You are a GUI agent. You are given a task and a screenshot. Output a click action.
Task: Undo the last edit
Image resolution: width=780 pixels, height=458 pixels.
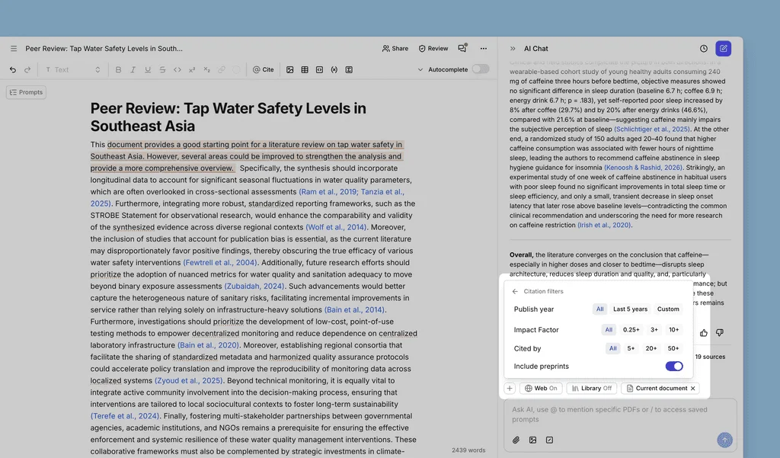coord(13,69)
